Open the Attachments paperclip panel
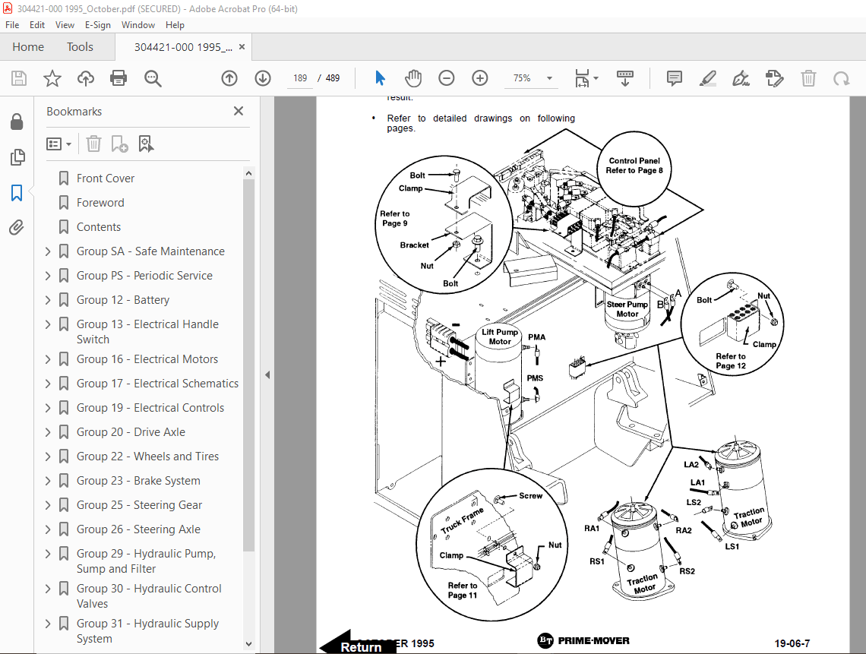The width and height of the screenshot is (866, 654). [17, 228]
